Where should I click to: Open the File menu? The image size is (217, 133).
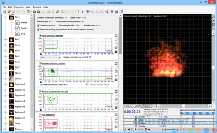(x=4, y=7)
